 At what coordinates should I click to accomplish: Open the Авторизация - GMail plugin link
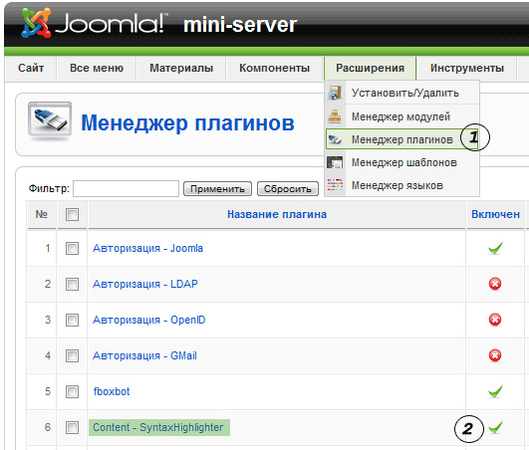point(144,355)
